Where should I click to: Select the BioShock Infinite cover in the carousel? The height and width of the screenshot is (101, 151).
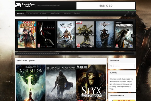point(26,35)
